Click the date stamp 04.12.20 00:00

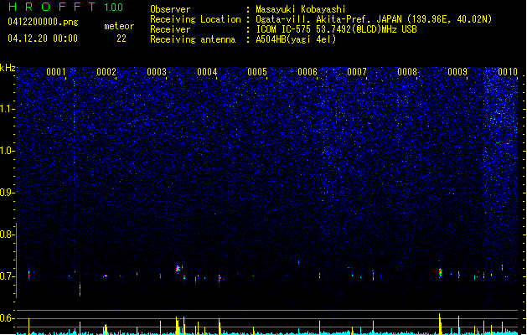43,39
